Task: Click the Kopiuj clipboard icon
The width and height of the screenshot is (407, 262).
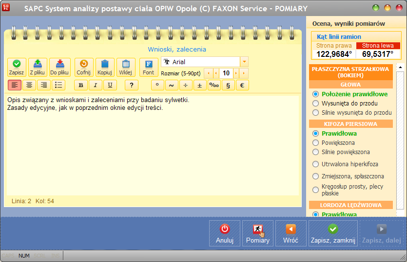Action: coord(105,67)
